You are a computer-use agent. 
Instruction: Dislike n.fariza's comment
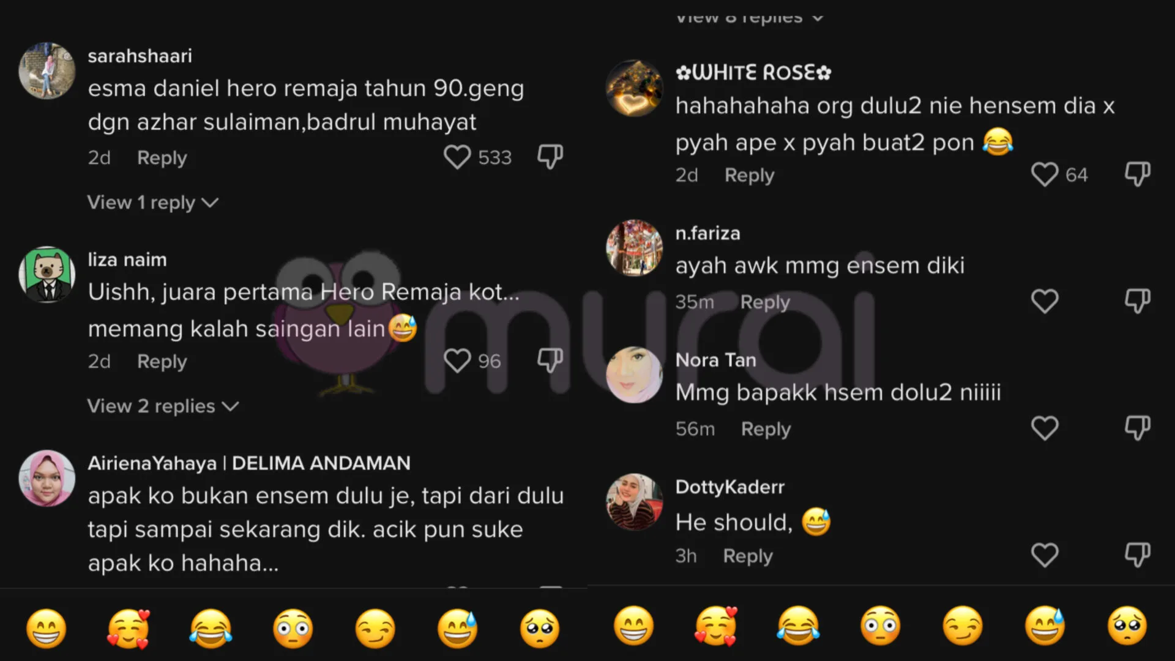tap(1137, 301)
